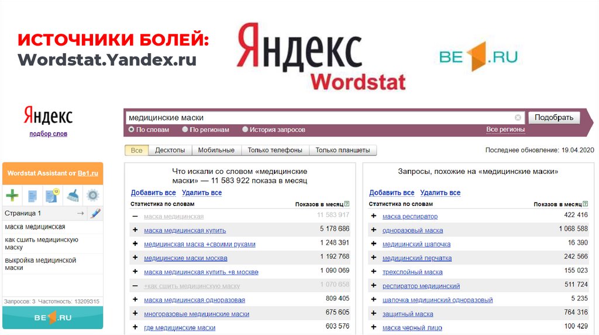The height and width of the screenshot is (335, 599).
Task: Add маска медицинская купить в москве plus
Action: coord(135,271)
